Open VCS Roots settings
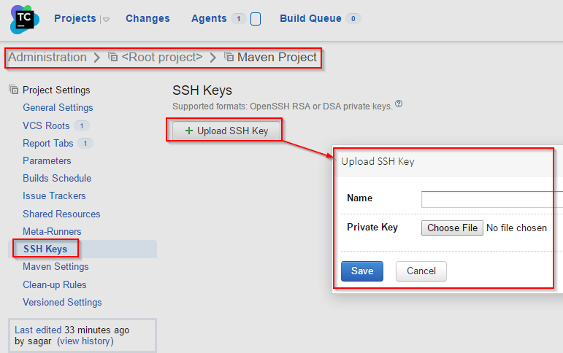The width and height of the screenshot is (563, 353). click(x=46, y=125)
